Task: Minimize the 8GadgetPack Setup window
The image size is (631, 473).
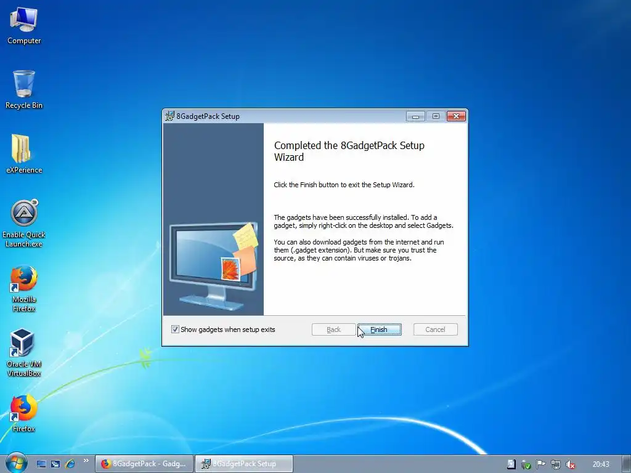Action: click(x=415, y=116)
